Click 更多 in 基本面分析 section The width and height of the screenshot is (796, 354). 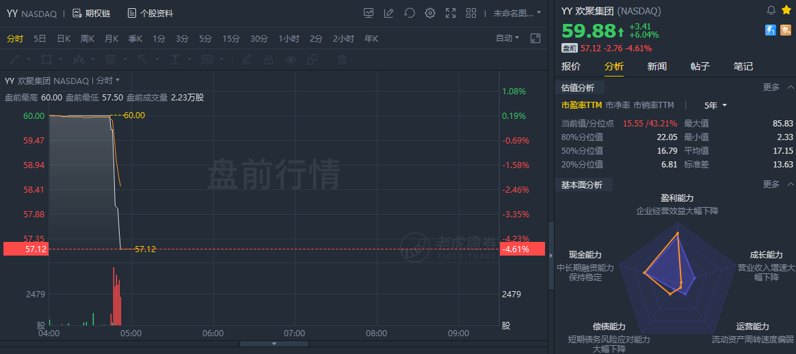[771, 184]
